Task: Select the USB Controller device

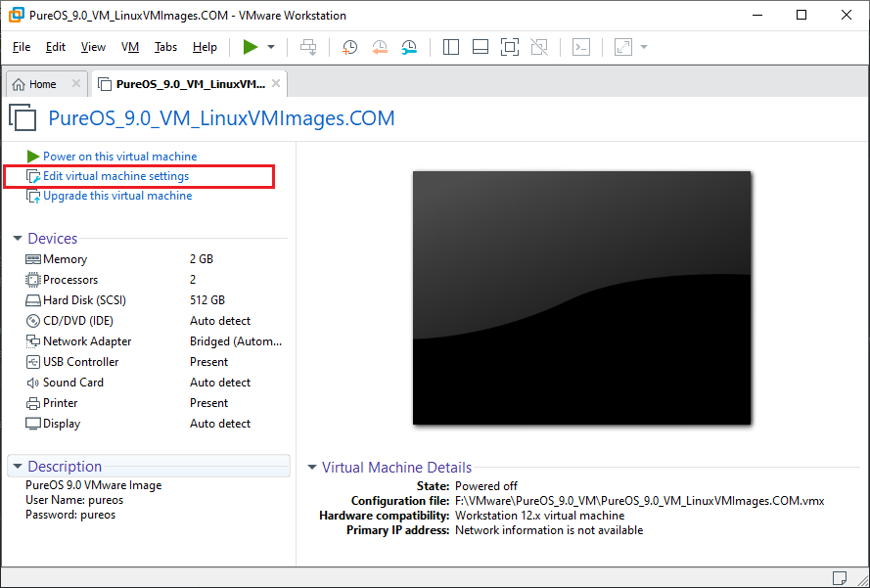Action: tap(154, 362)
